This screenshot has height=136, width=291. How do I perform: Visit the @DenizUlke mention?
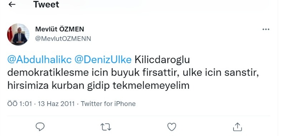103,60
